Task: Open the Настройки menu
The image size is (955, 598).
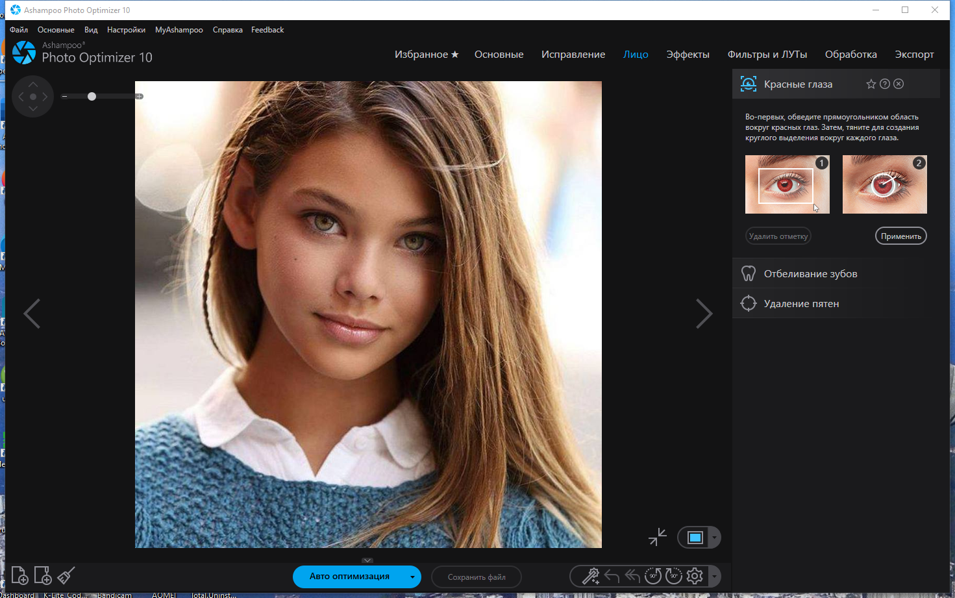Action: coord(126,30)
